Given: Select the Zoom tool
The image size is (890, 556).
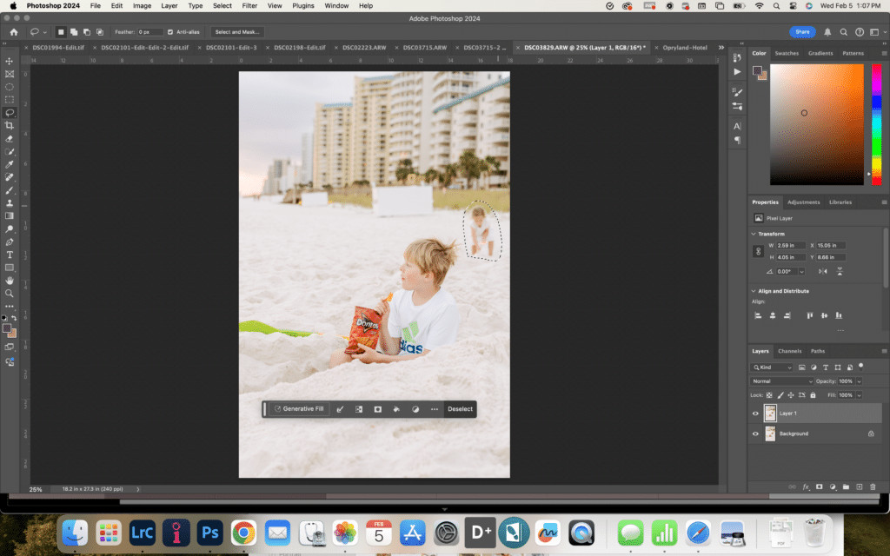Looking at the screenshot, I should tap(9, 294).
